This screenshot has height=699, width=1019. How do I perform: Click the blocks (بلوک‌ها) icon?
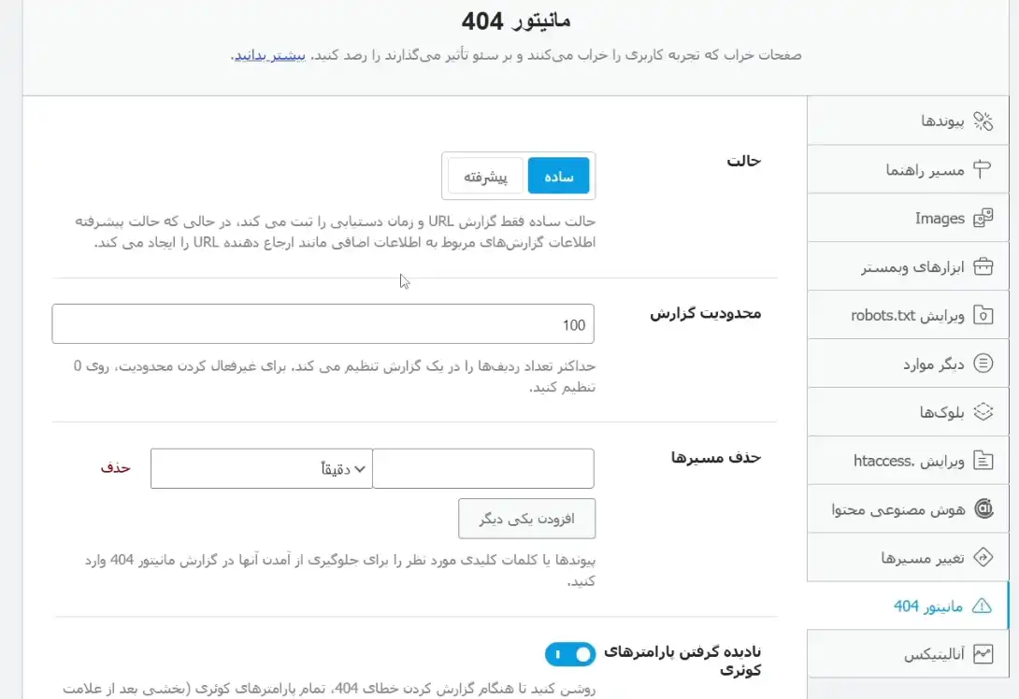pyautogui.click(x=983, y=412)
